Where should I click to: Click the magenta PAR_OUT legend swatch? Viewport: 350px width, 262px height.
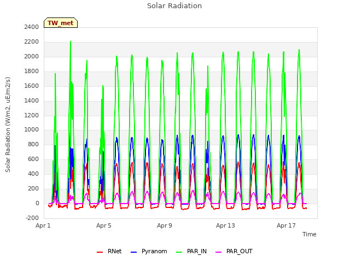[219, 252]
